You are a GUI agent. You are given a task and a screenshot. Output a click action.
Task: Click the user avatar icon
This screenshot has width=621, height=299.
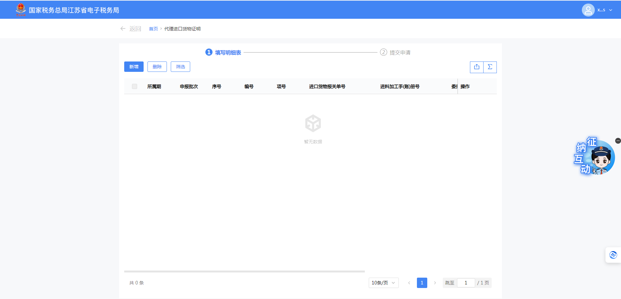click(x=588, y=10)
